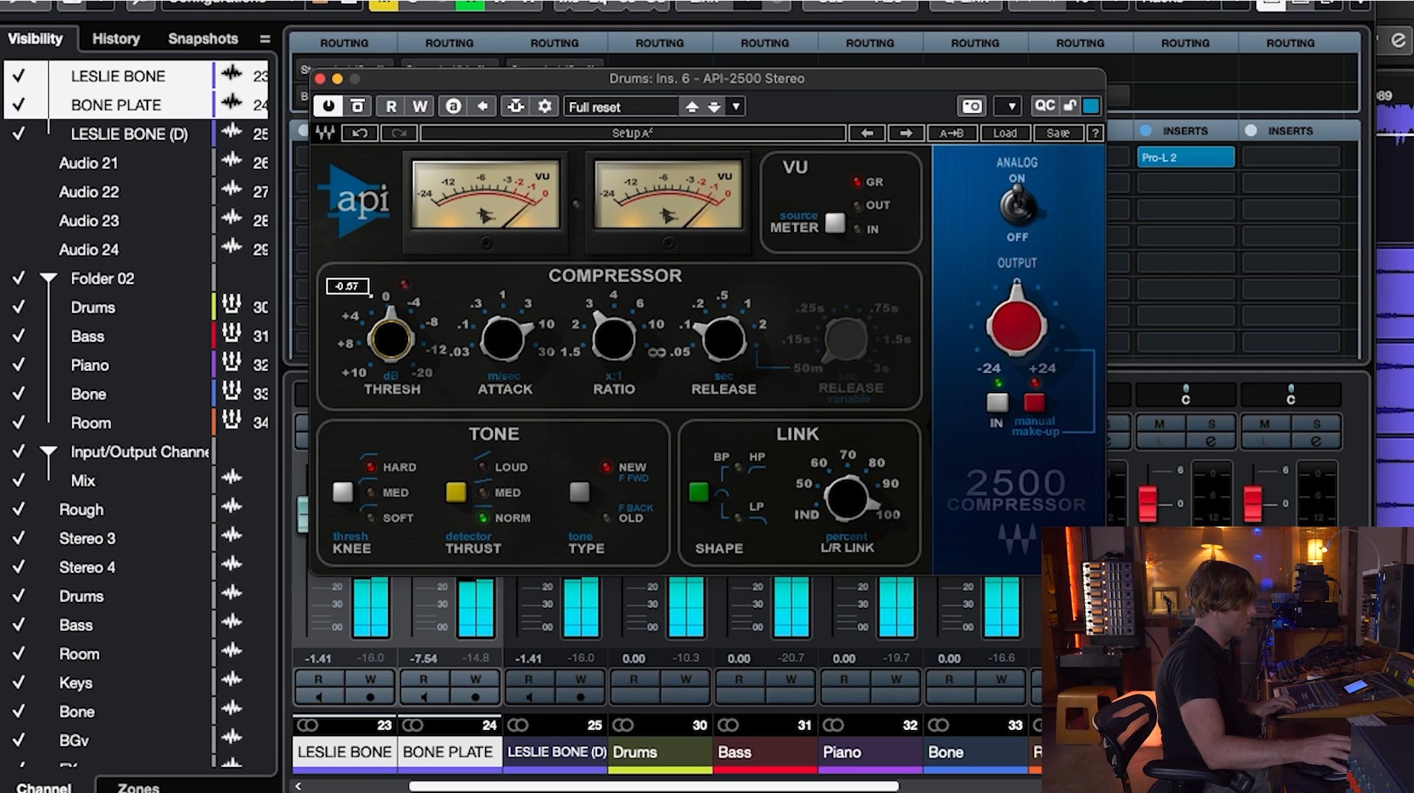1414x793 pixels.
Task: Toggle the red manual make-up button
Action: [x=1034, y=402]
